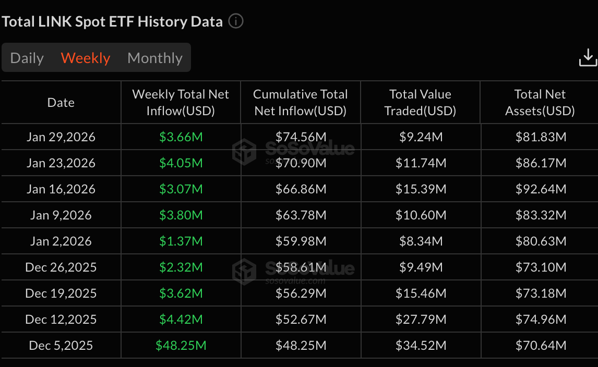Click the $86.17M net assets cell
The height and width of the screenshot is (367, 598).
(x=540, y=163)
